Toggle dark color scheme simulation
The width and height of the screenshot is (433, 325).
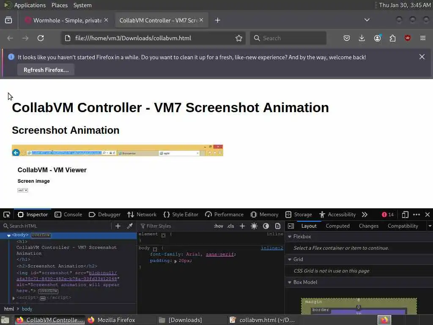tap(266, 226)
